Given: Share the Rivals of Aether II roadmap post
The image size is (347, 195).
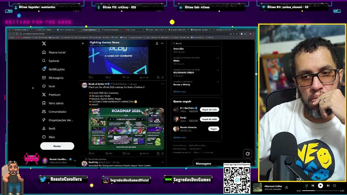Looking at the screenshot, I should click(x=163, y=153).
